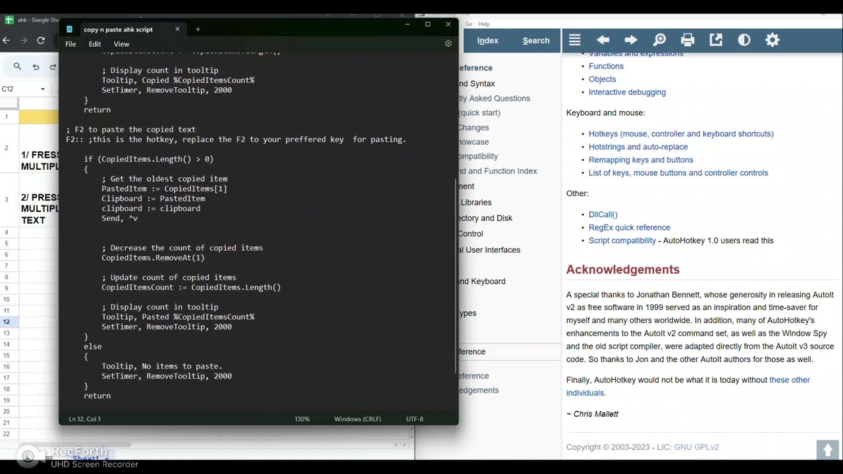Open the GNU GPLv2 license link

[x=696, y=447]
